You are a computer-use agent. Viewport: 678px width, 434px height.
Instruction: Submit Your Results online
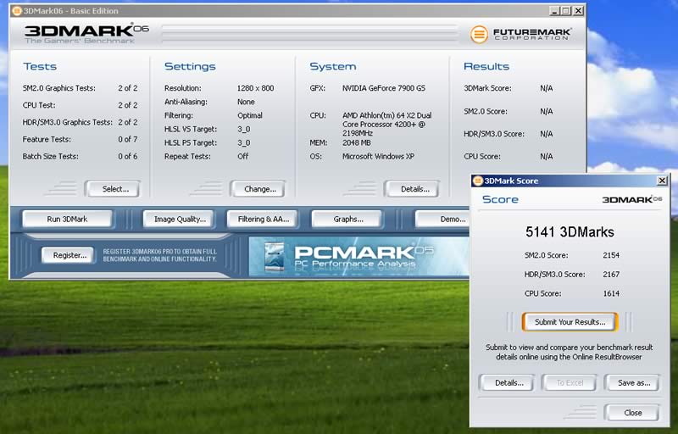[570, 322]
